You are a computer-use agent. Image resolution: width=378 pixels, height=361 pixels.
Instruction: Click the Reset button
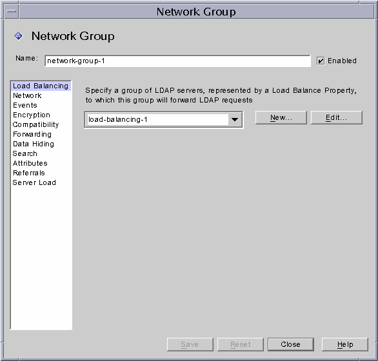pyautogui.click(x=241, y=344)
